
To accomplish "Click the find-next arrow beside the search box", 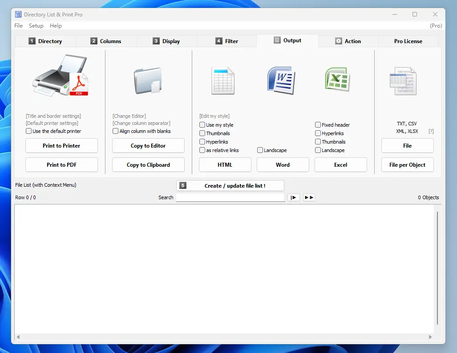I will click(x=293, y=197).
